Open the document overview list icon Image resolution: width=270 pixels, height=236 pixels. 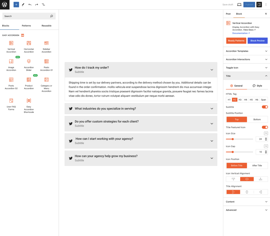click(43, 5)
